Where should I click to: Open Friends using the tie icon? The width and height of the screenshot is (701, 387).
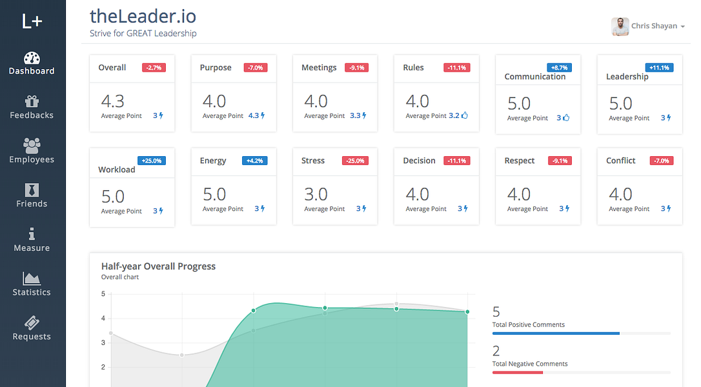pyautogui.click(x=32, y=190)
